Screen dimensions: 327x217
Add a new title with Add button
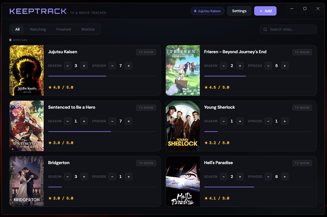coord(265,11)
